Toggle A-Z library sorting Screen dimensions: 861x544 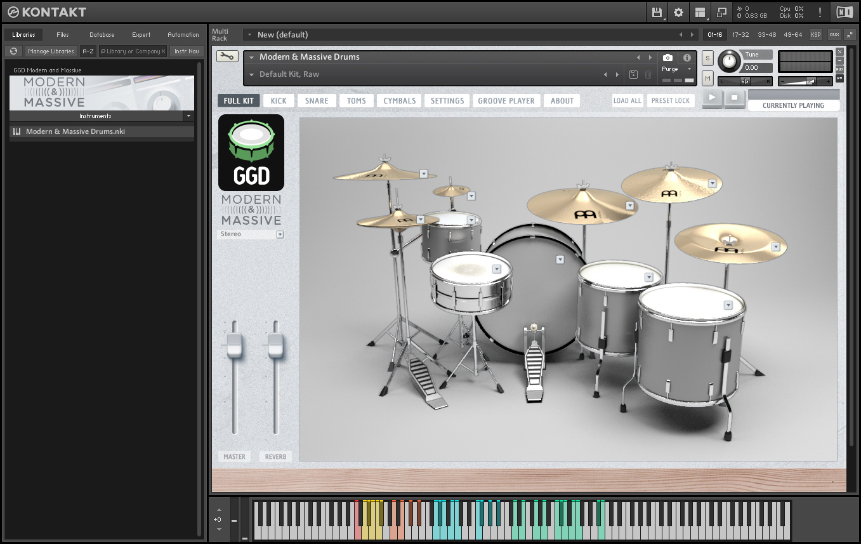[x=88, y=51]
